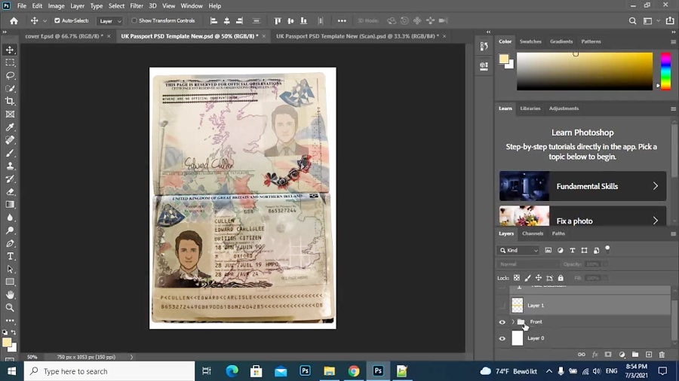Select the Horizontal Type tool
Screen dimensions: 679x381
click(x=11, y=257)
